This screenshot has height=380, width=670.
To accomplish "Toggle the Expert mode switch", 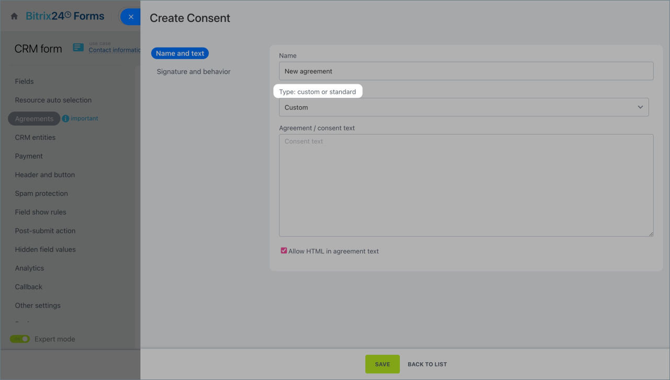I will click(x=20, y=339).
